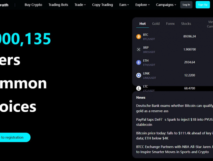213x161 pixels.
Task: Switch to the Gold tab
Action: tap(156, 24)
